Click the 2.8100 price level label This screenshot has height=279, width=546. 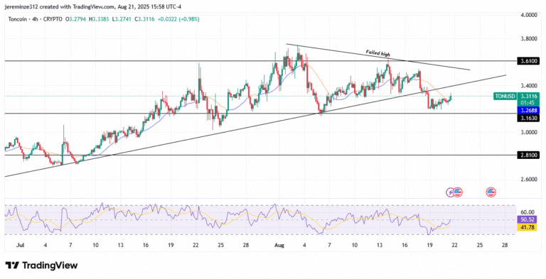point(528,155)
